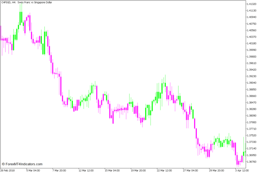The width and height of the screenshot is (260, 173).
Task: Click the 19 Mar 20:00 time label
Action: coord(137,170)
